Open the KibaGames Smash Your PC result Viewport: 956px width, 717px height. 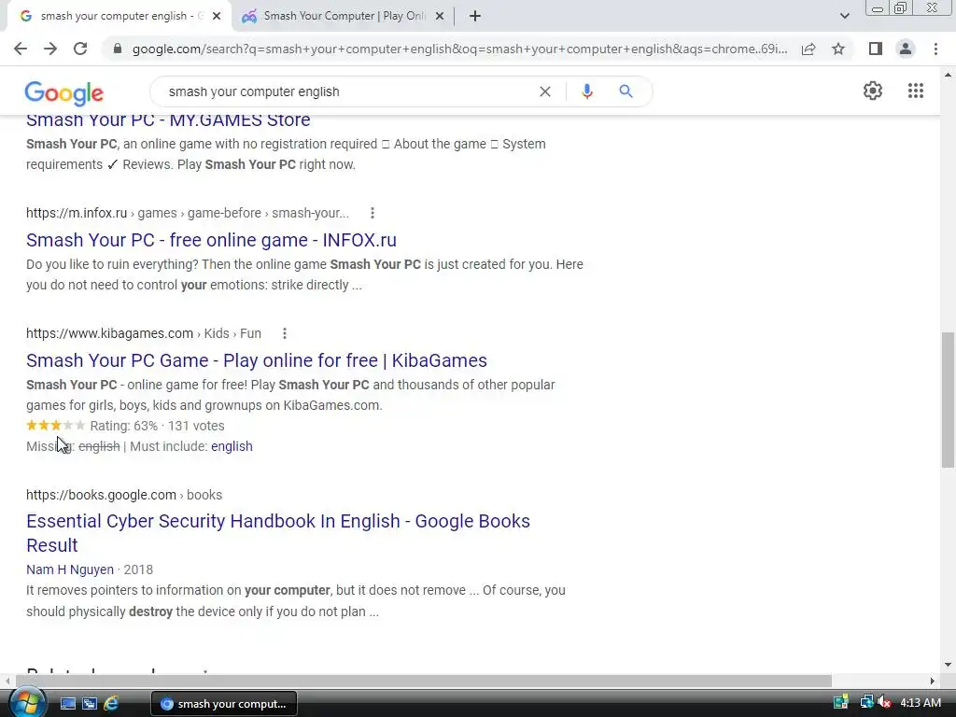pyautogui.click(x=257, y=360)
